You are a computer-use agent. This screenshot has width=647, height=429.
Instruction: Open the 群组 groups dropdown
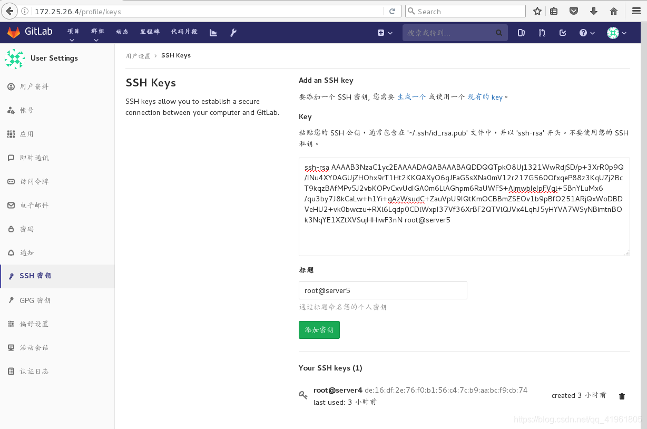pos(97,35)
